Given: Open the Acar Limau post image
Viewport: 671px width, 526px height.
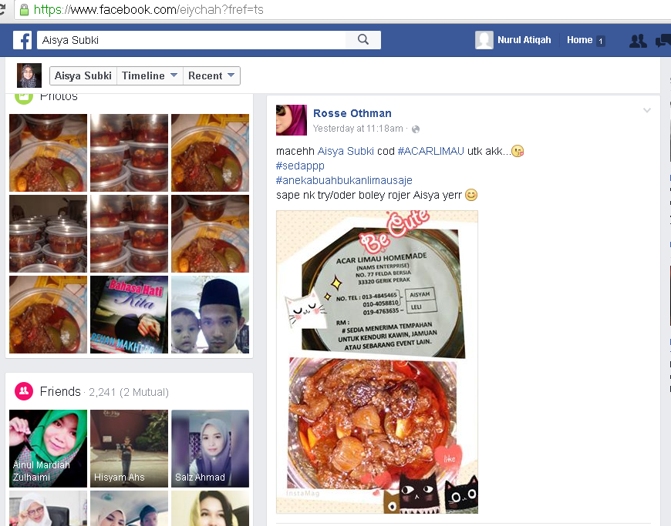Looking at the screenshot, I should [x=377, y=362].
